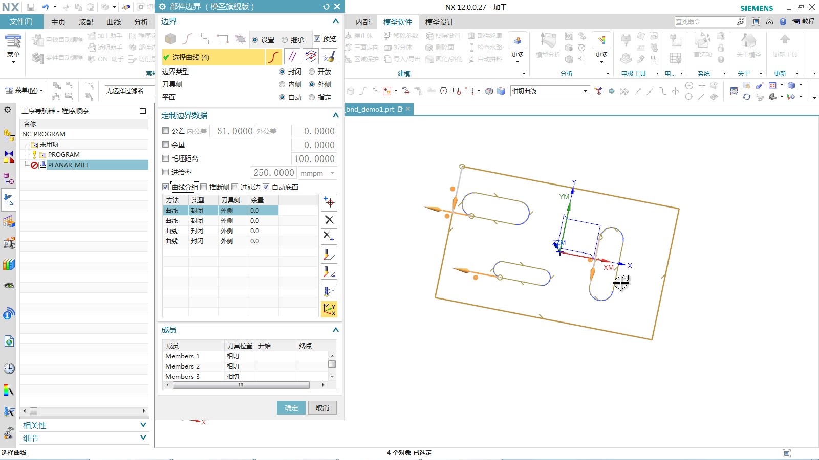Click the tool-on-plane icon below the remove icons
Viewport: 819px width, 460px height.
coord(329,255)
